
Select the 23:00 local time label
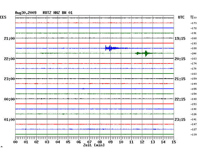coord(9,79)
